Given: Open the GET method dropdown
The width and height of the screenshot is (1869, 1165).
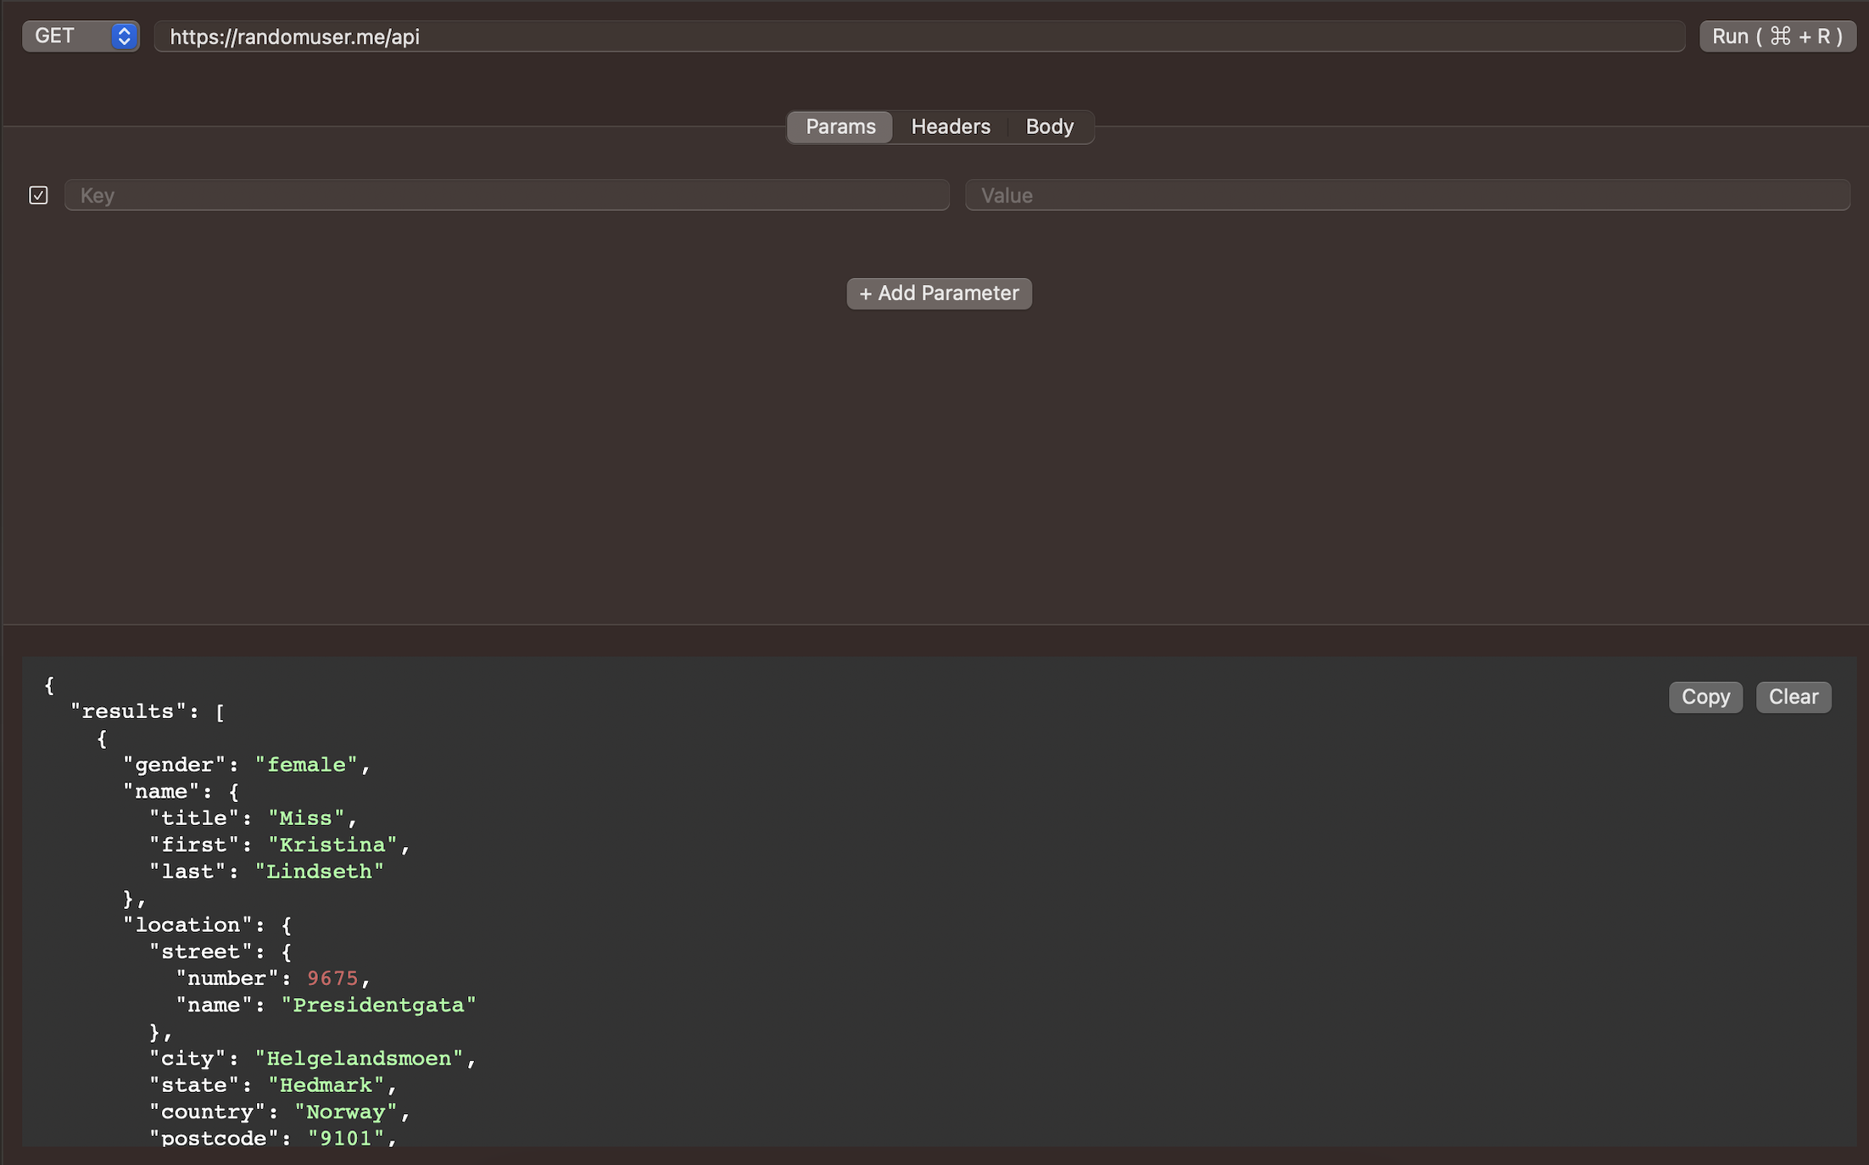Looking at the screenshot, I should 81,36.
